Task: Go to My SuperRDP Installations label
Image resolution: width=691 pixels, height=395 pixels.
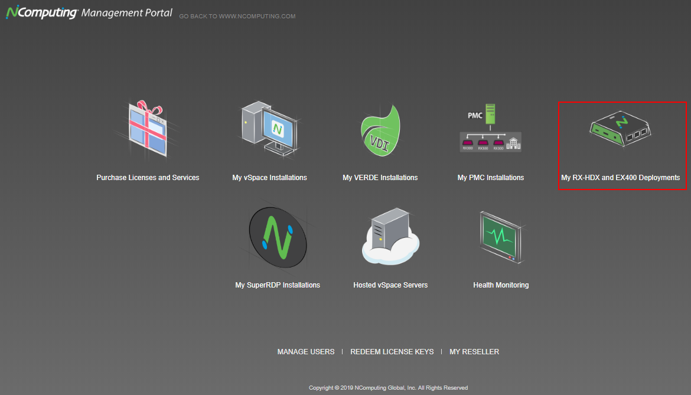Action: (x=278, y=285)
